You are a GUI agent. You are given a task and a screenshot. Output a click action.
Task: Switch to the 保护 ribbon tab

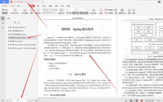62,6
